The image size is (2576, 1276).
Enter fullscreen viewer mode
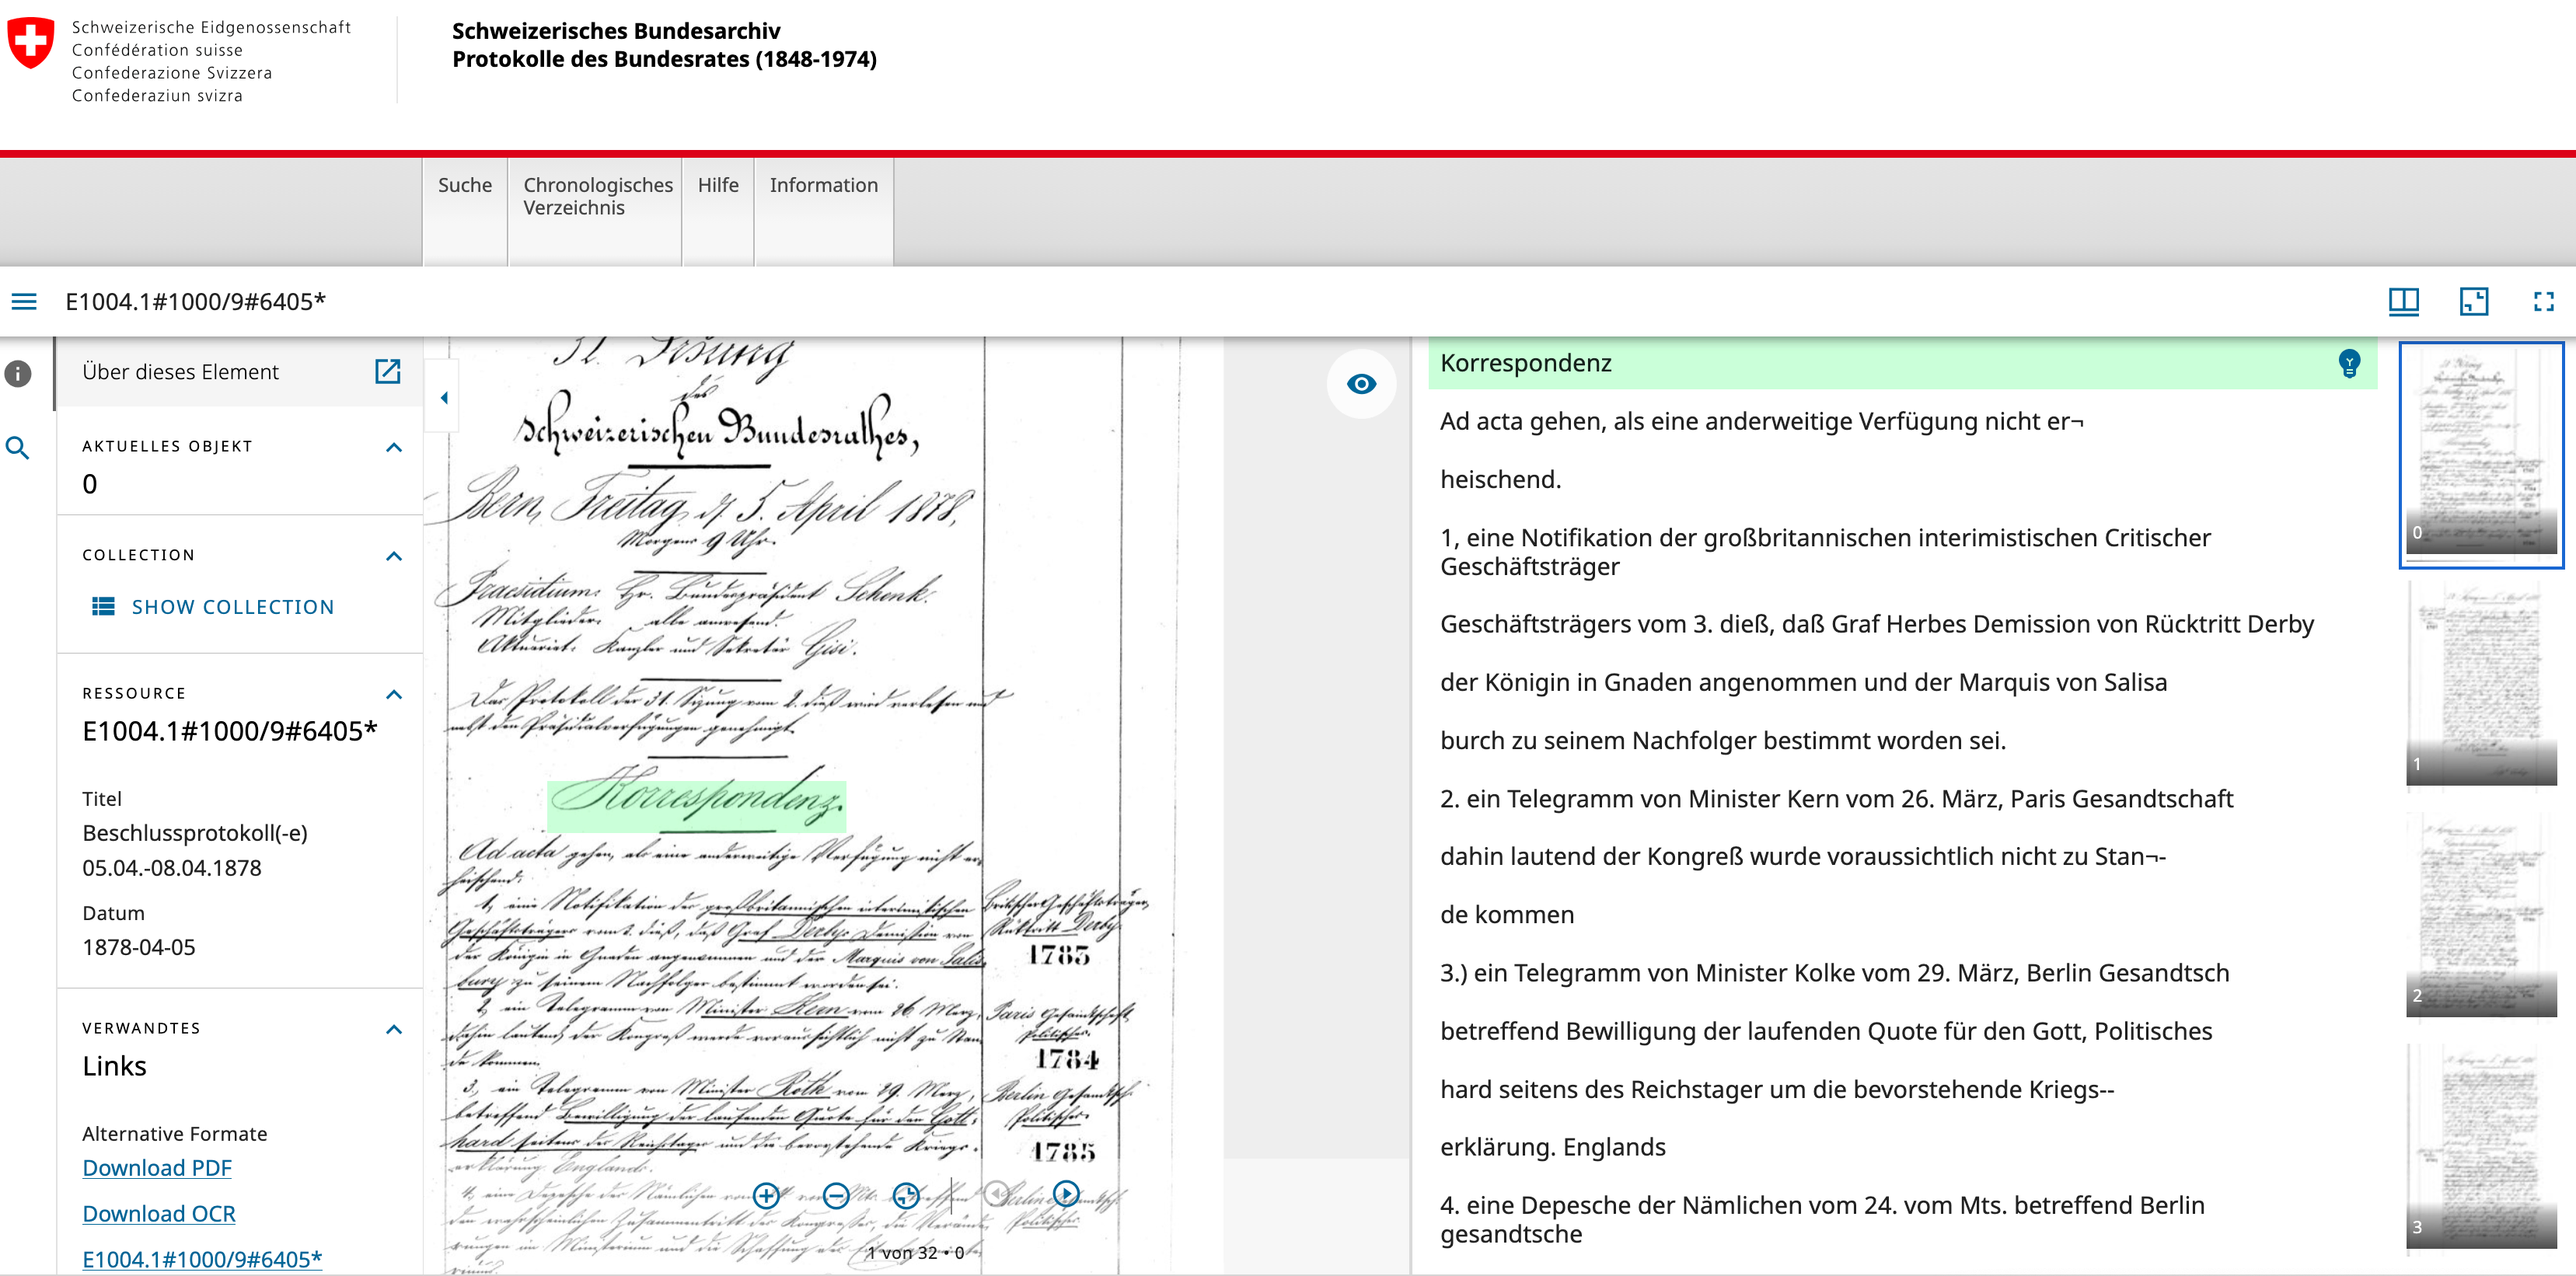pyautogui.click(x=2543, y=302)
